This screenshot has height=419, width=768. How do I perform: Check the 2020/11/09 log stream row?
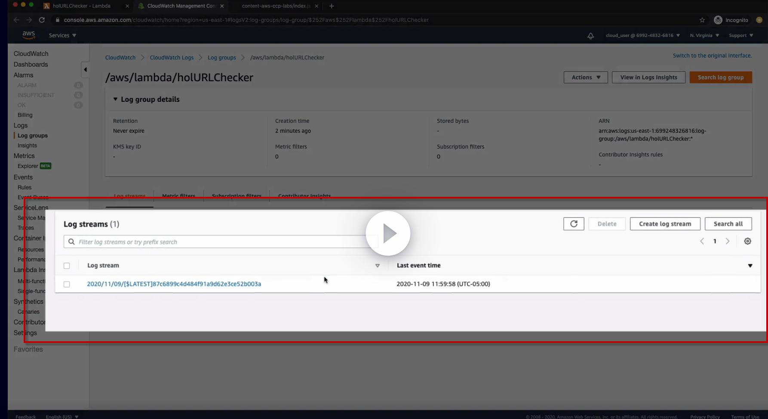(67, 284)
